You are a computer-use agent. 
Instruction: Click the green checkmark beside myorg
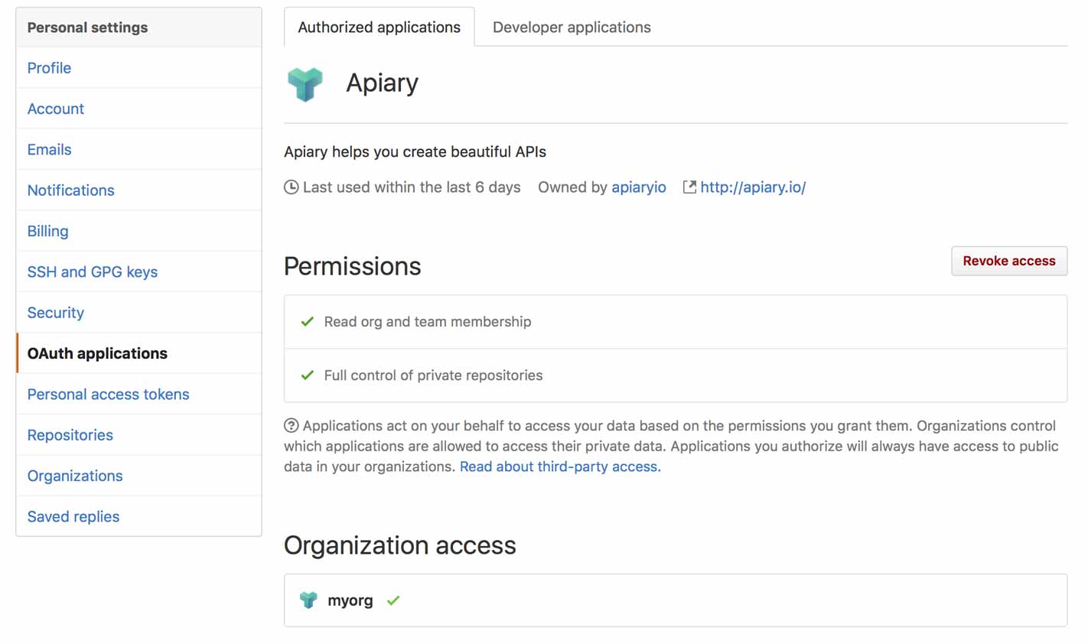(393, 600)
